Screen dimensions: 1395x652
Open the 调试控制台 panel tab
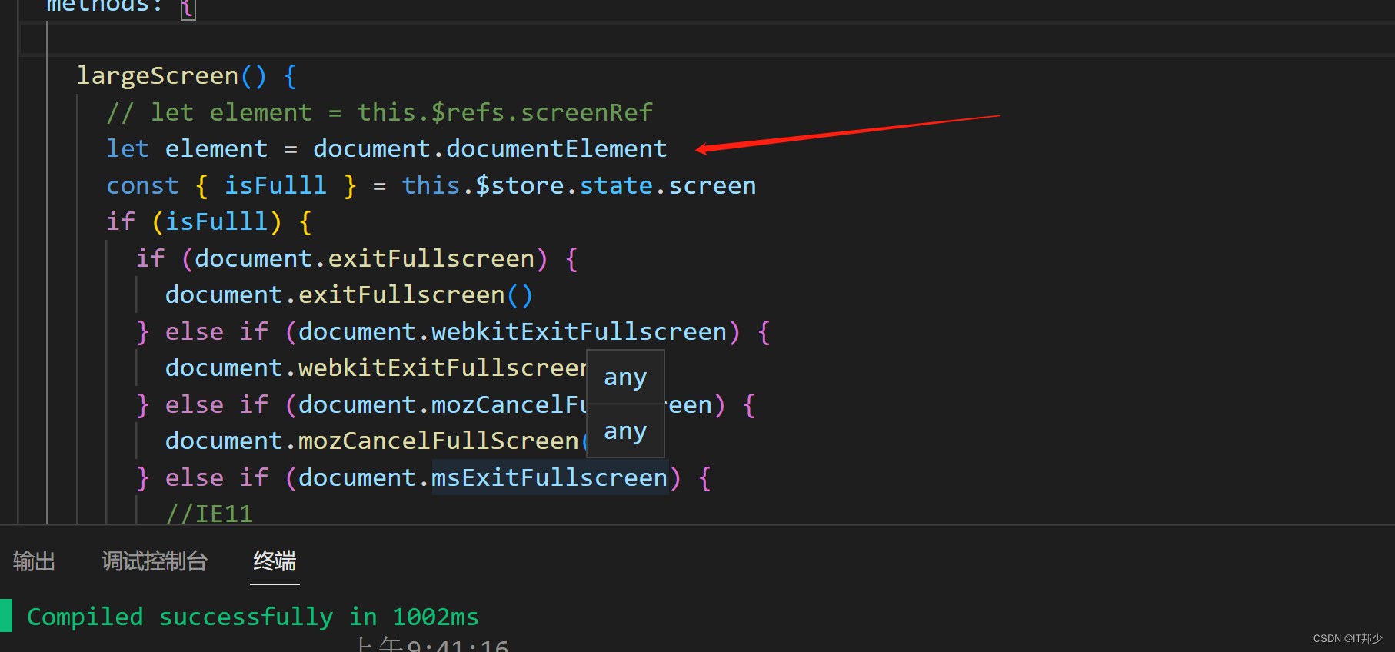coord(155,561)
